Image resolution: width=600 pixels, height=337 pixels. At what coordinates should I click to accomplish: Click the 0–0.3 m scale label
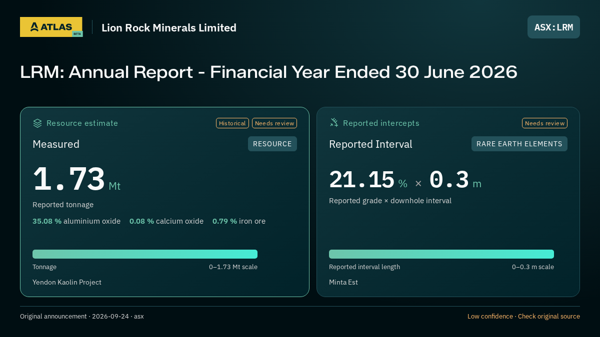(x=533, y=267)
